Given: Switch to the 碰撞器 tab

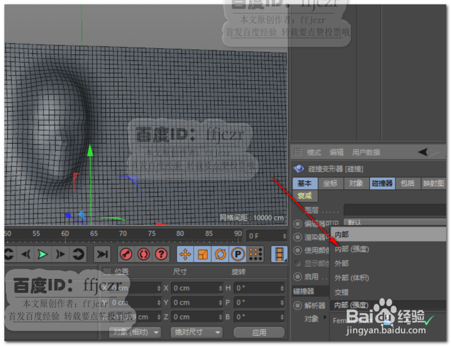Looking at the screenshot, I should (382, 183).
